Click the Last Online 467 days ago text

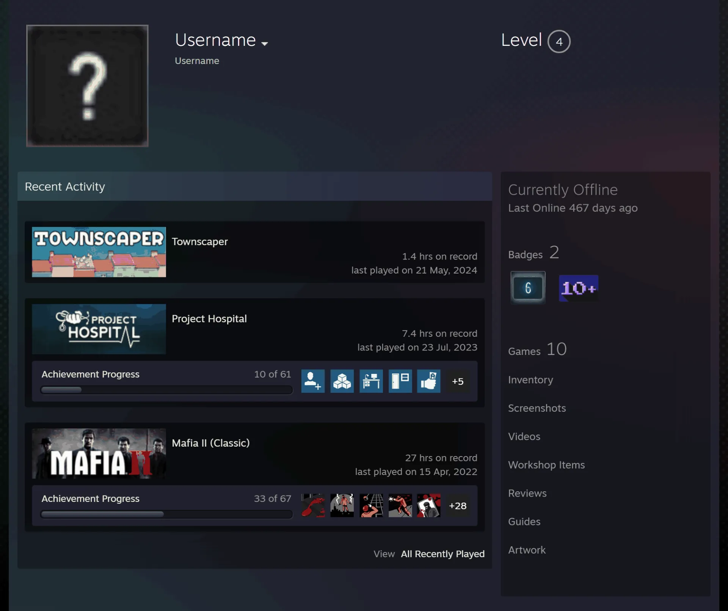pyautogui.click(x=573, y=208)
